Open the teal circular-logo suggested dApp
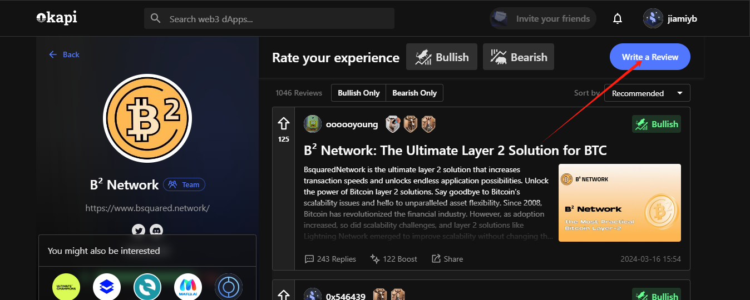 click(x=147, y=287)
